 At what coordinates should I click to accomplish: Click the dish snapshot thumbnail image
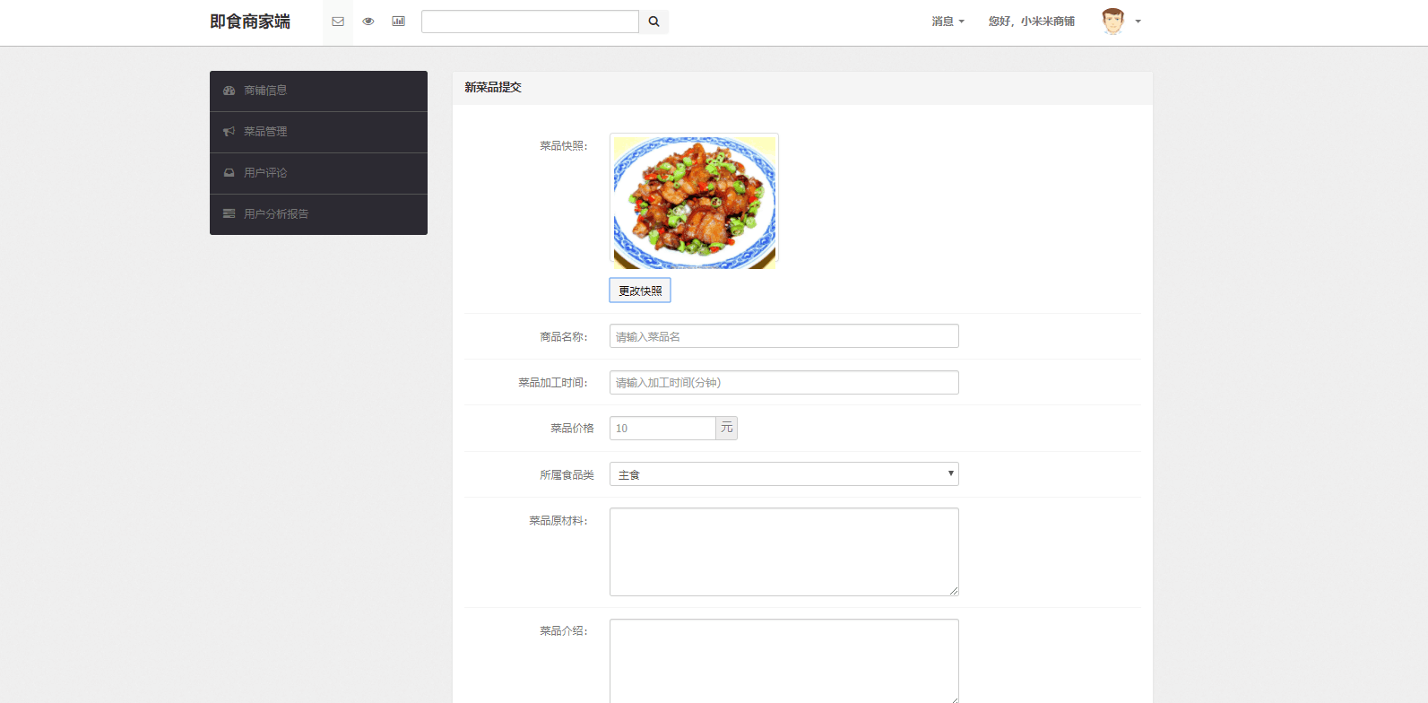click(x=694, y=202)
